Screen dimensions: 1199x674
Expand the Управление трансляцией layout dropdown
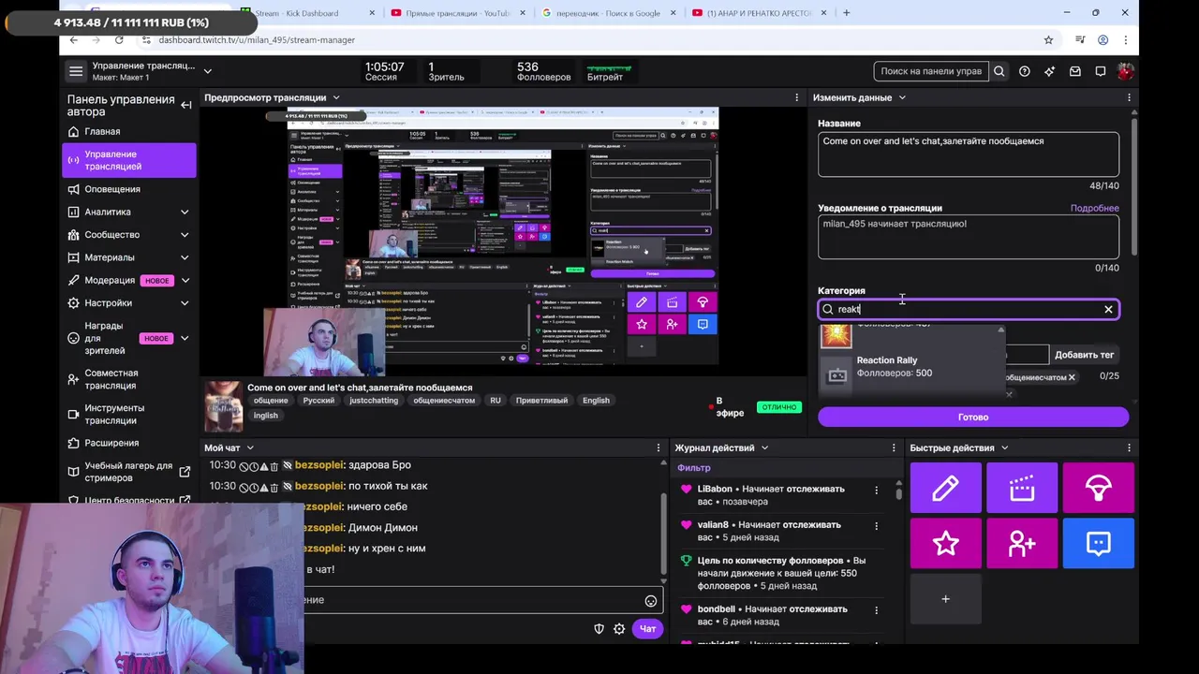click(208, 71)
